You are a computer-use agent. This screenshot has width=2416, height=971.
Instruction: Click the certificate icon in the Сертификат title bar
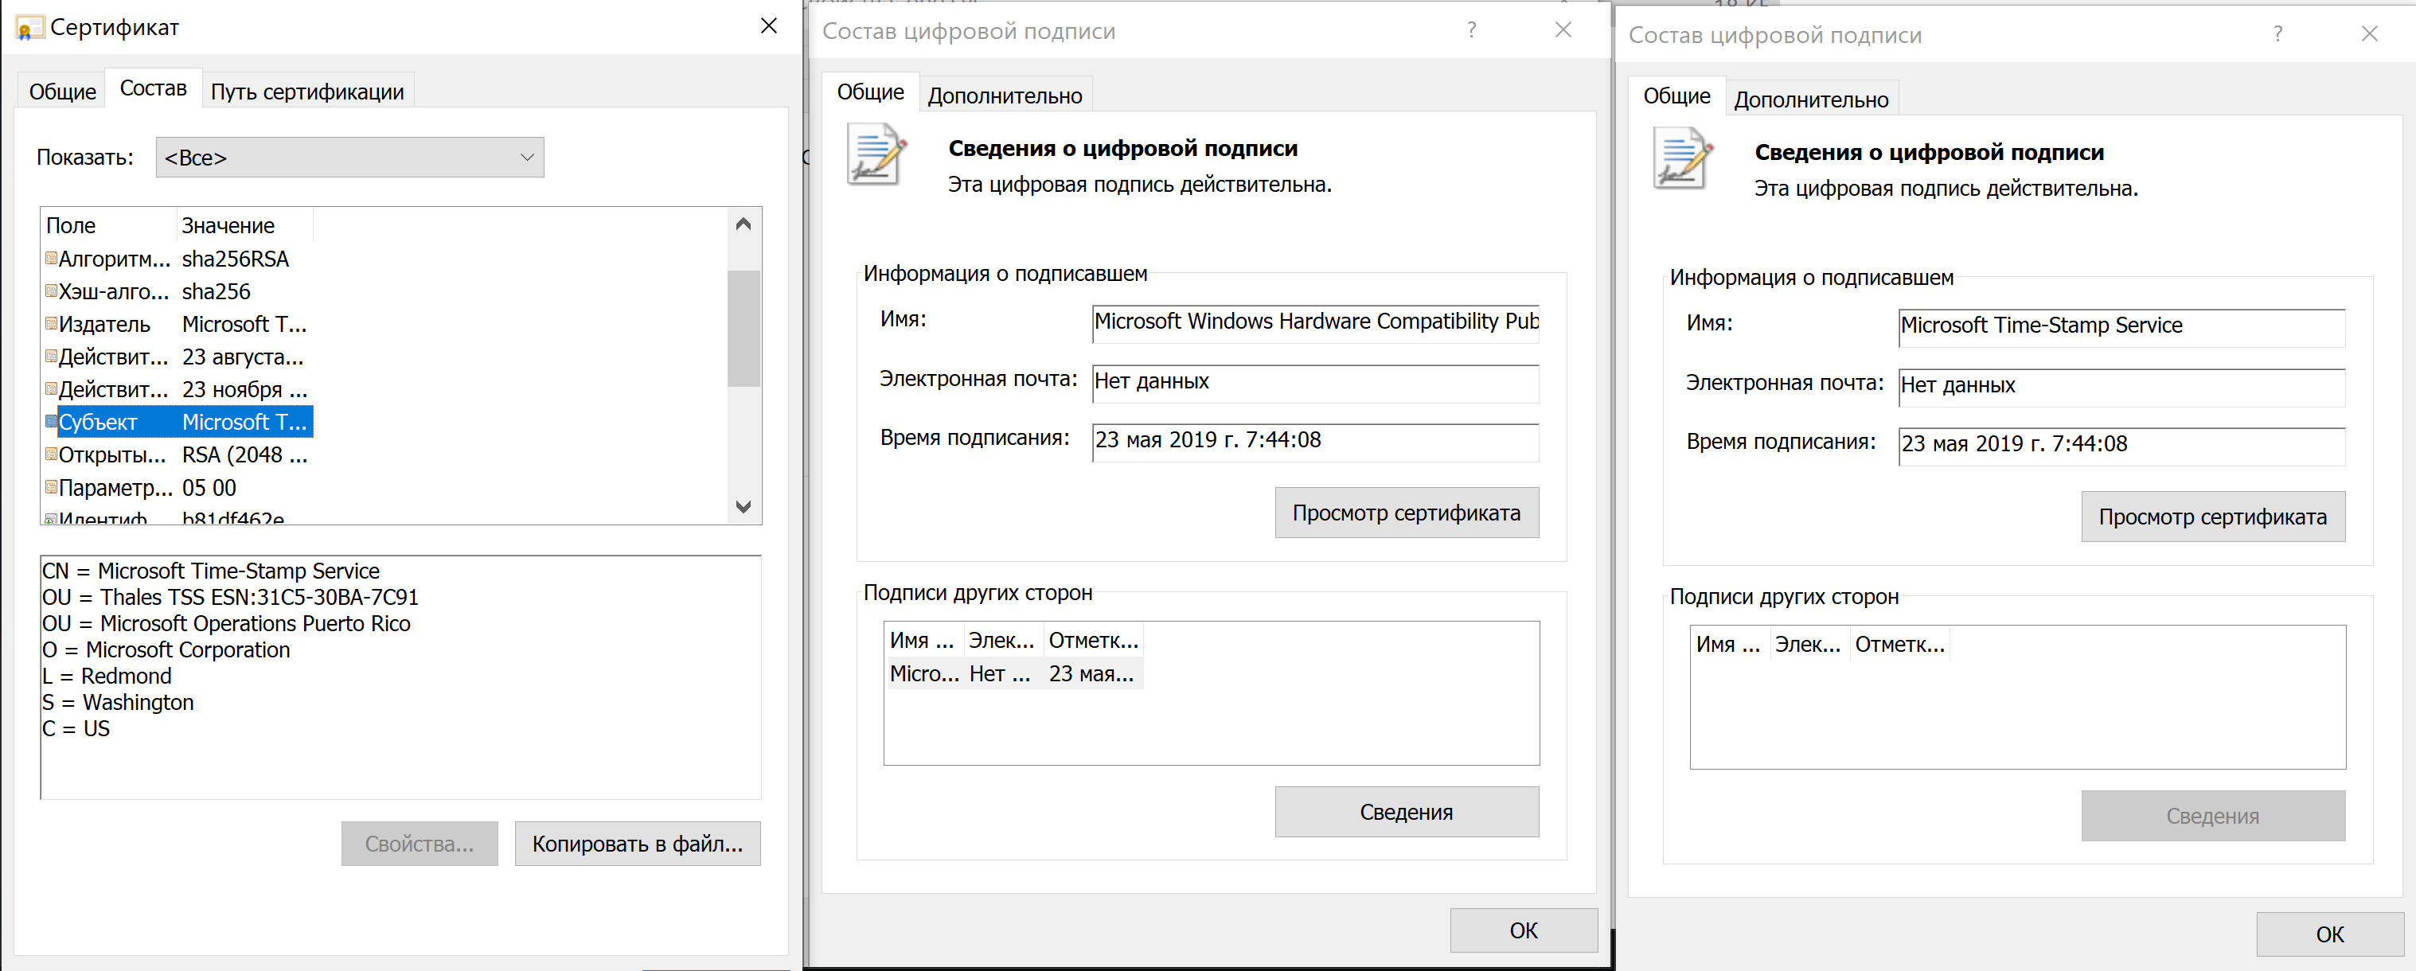(x=29, y=28)
